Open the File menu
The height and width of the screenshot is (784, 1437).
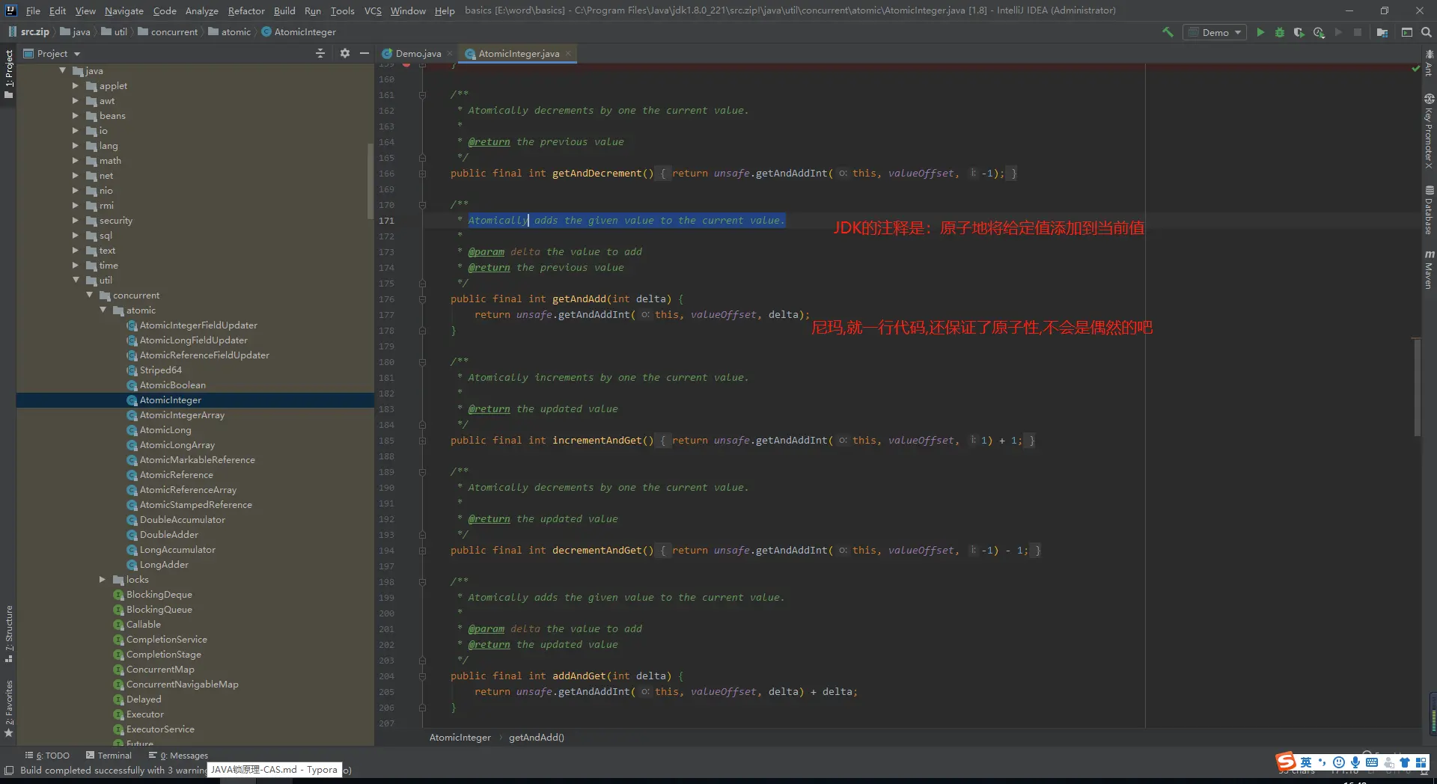coord(33,10)
